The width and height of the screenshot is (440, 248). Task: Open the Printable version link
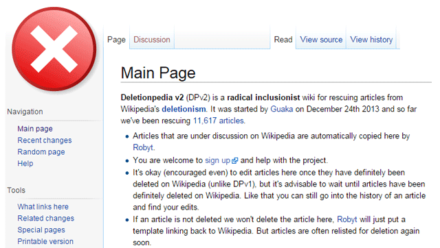(x=45, y=241)
